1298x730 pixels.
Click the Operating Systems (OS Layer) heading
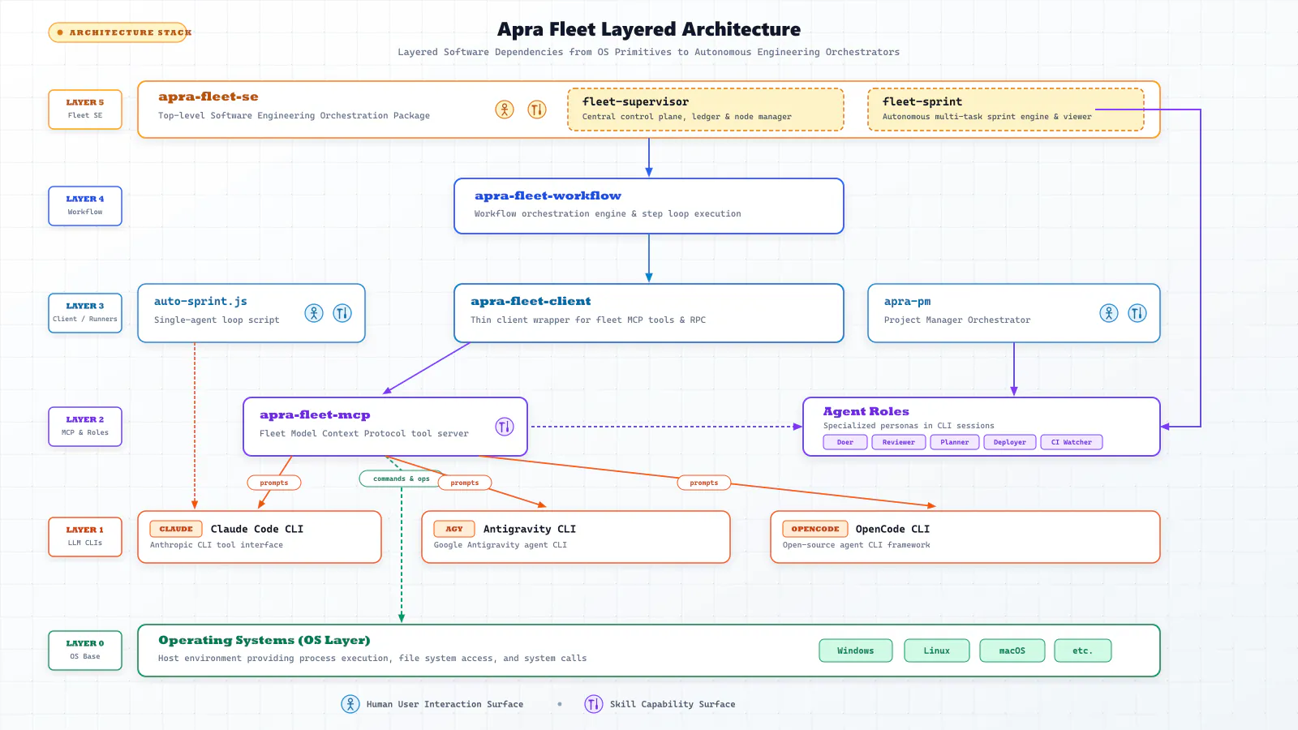(x=264, y=640)
